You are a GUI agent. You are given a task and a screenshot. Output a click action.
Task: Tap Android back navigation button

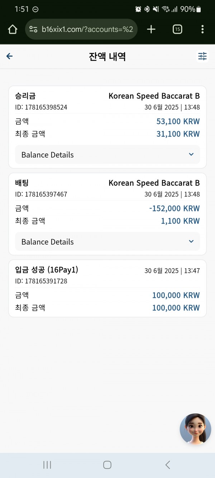(x=167, y=465)
